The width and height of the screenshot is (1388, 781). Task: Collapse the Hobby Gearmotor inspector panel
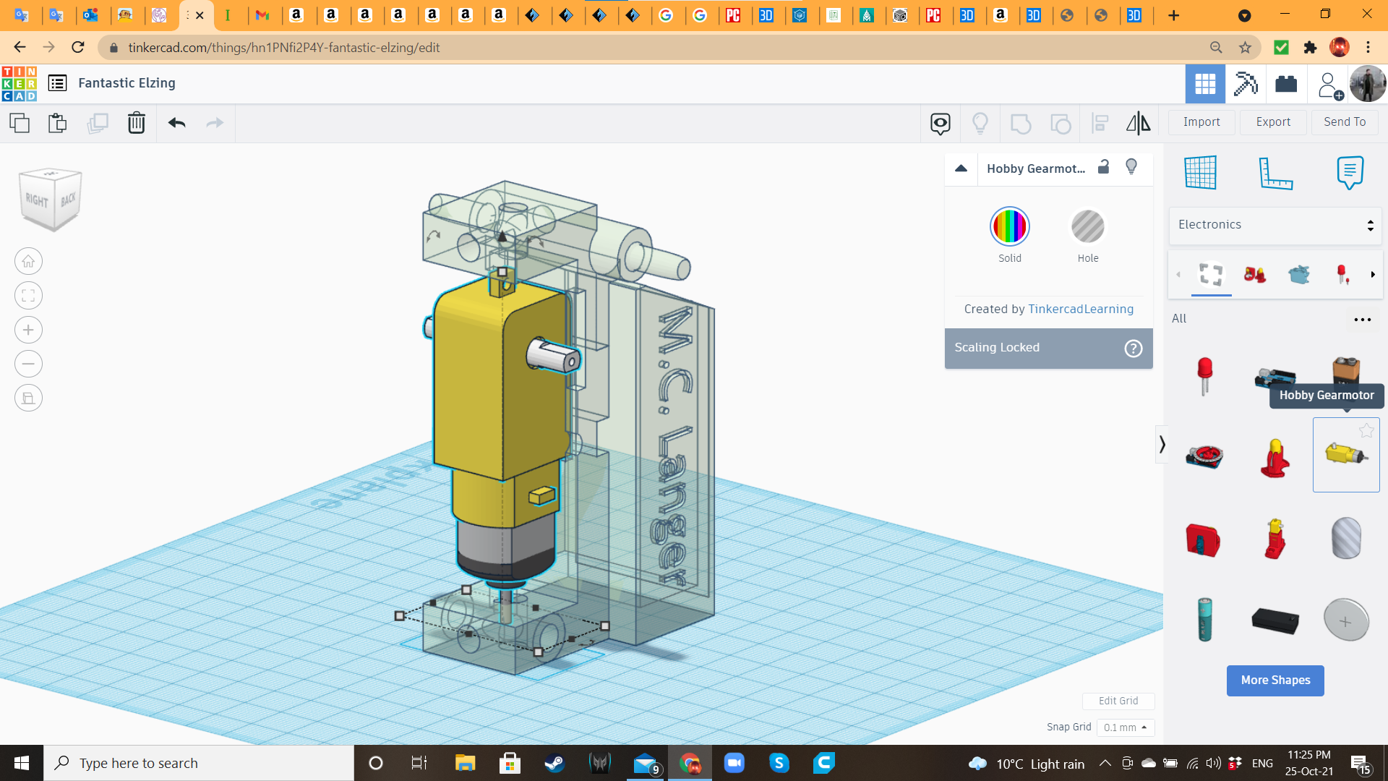[x=961, y=168]
